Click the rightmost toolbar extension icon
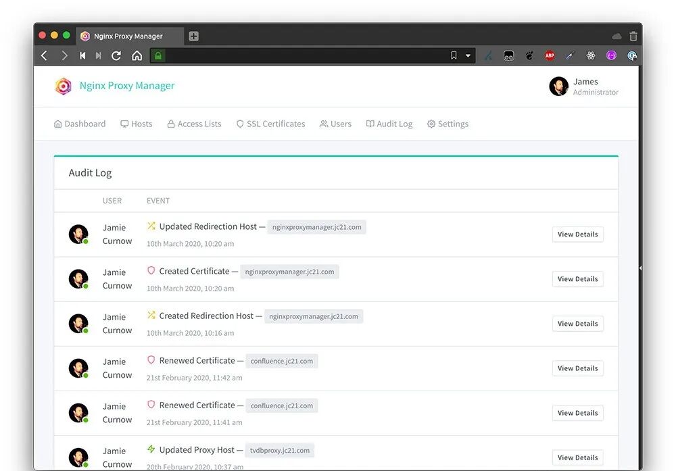 coord(631,55)
